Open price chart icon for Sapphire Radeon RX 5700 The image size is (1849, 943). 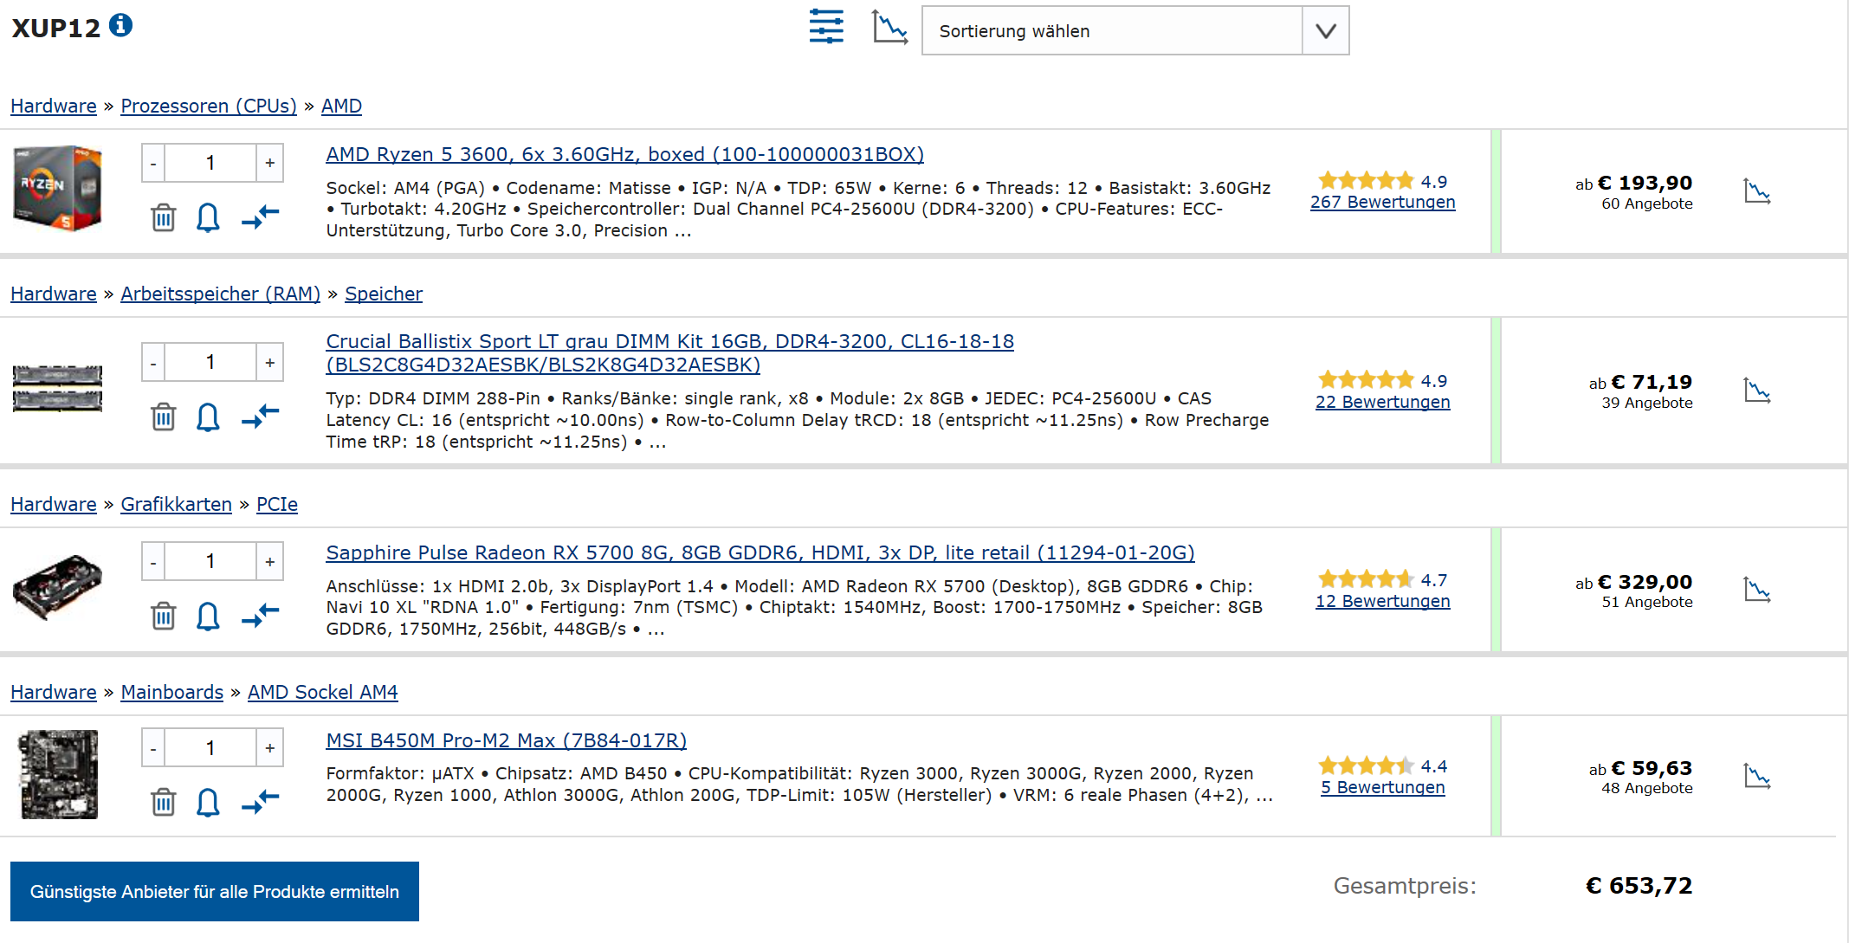pos(1756,590)
